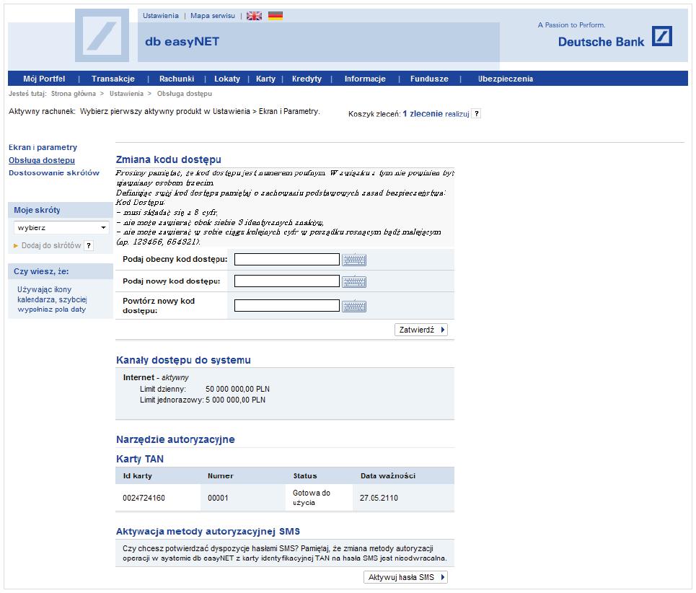Image resolution: width=696 pixels, height=593 pixels.
Task: Click the Zatwierdź button
Action: tap(420, 330)
